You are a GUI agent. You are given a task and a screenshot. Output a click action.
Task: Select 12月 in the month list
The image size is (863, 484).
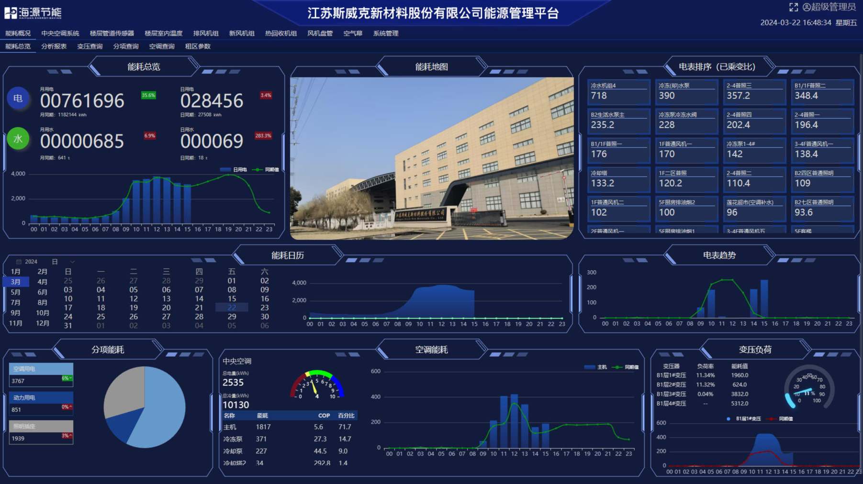coord(43,323)
